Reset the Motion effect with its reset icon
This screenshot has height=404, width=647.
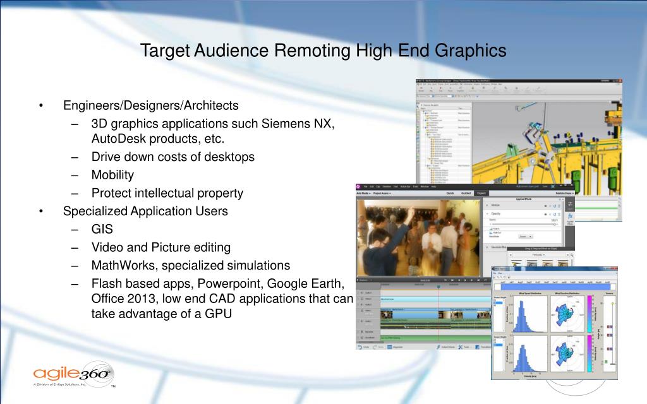pos(555,205)
